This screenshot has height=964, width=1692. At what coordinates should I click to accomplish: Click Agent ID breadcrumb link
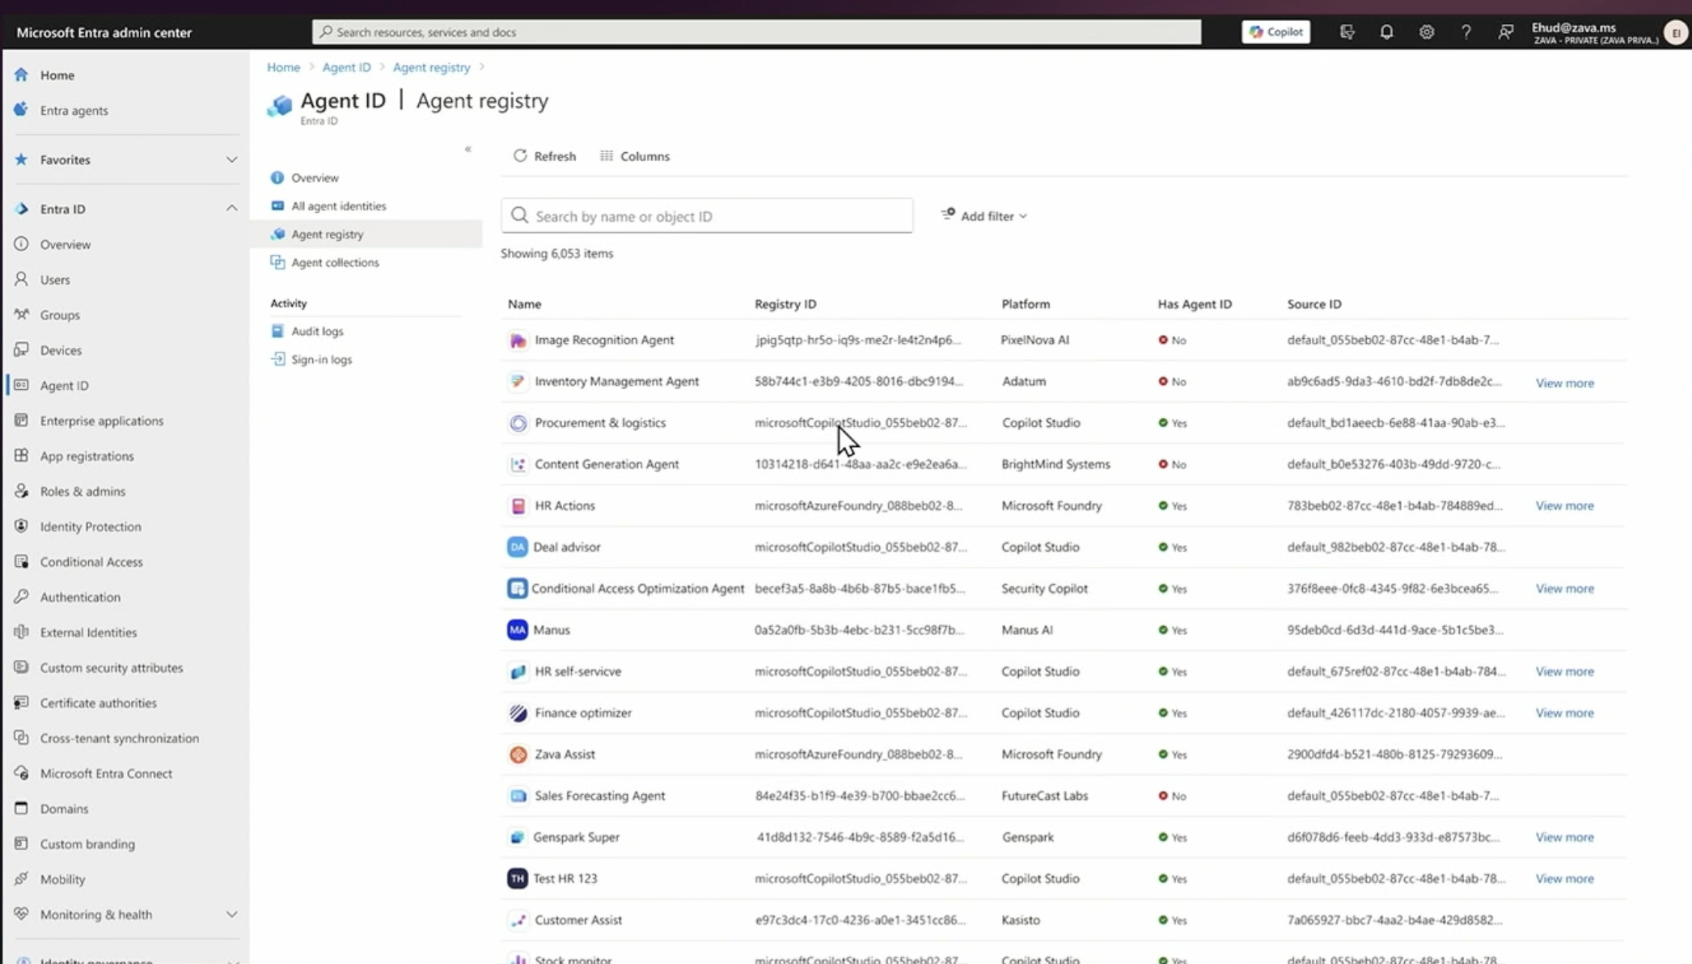point(346,67)
